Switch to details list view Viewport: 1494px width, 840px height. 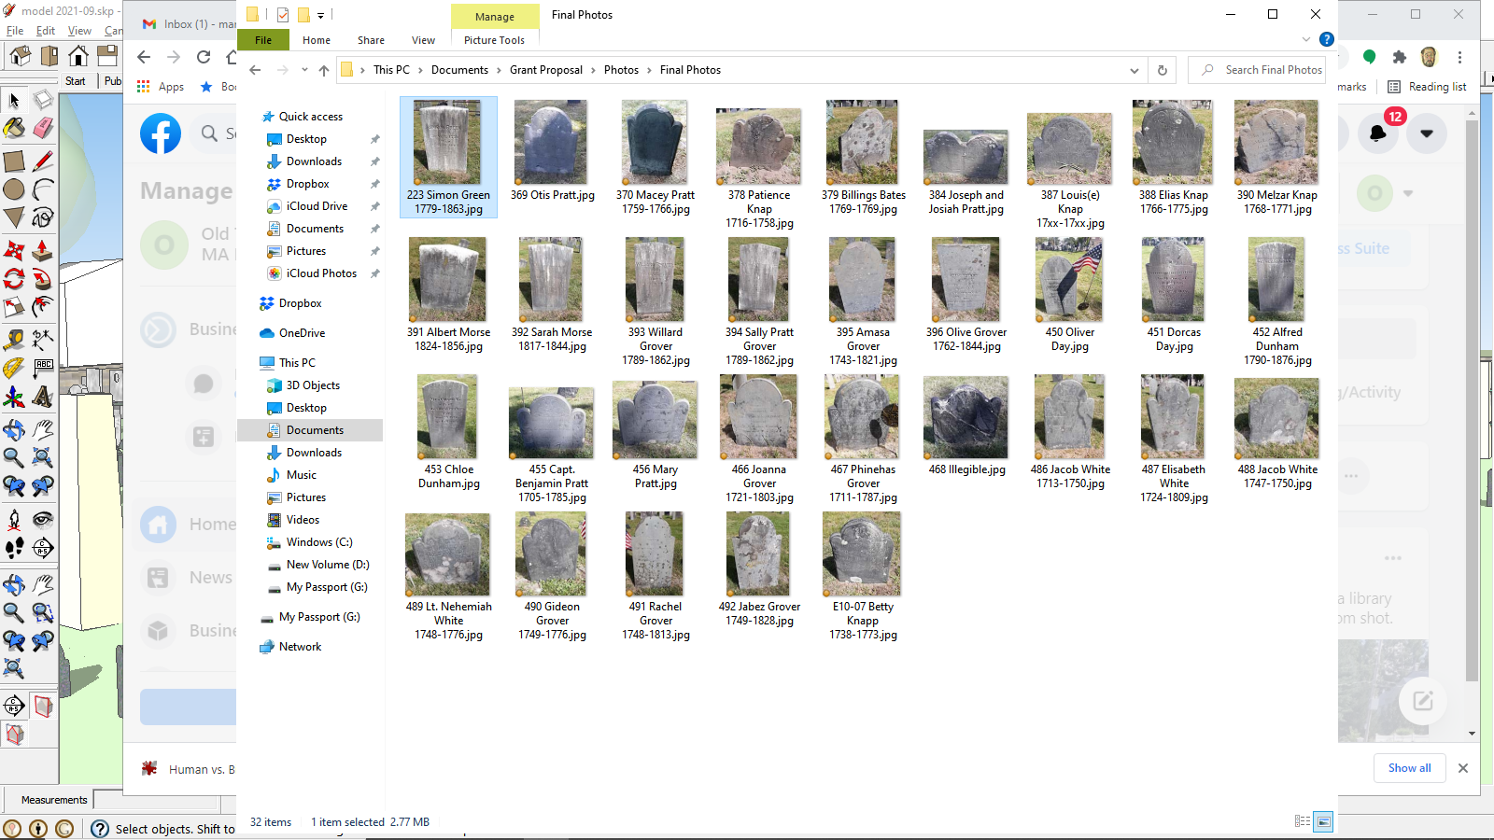(1302, 821)
